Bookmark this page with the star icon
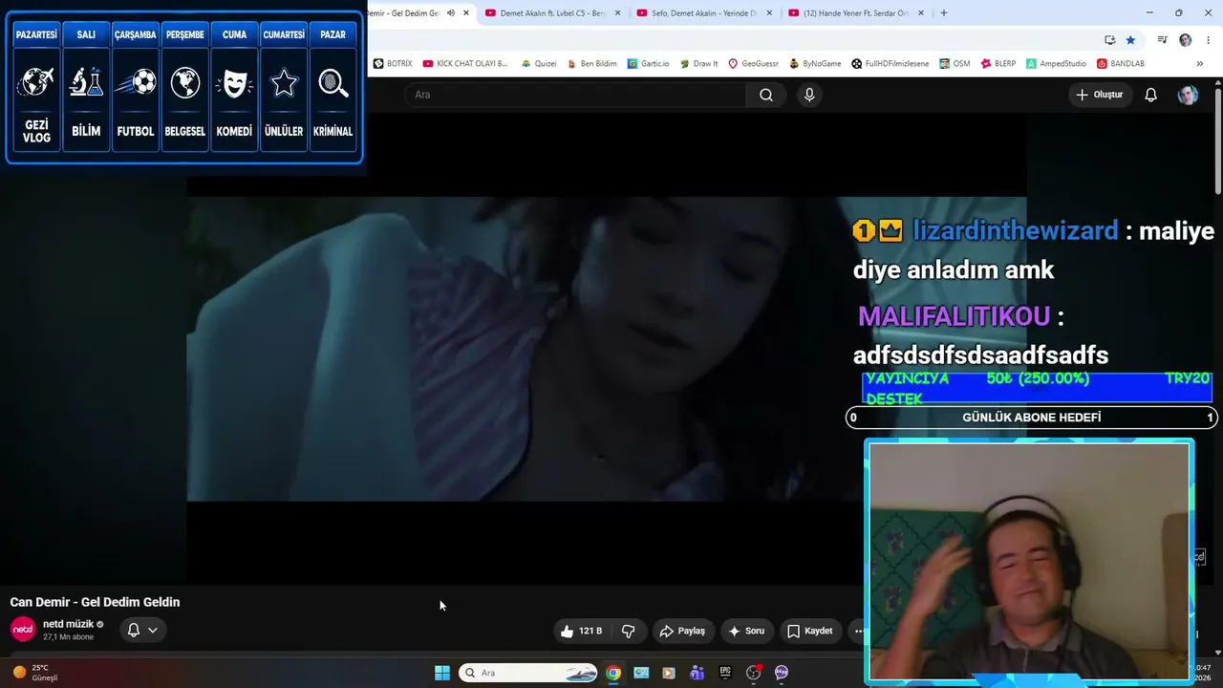Image resolution: width=1223 pixels, height=688 pixels. pos(1130,40)
